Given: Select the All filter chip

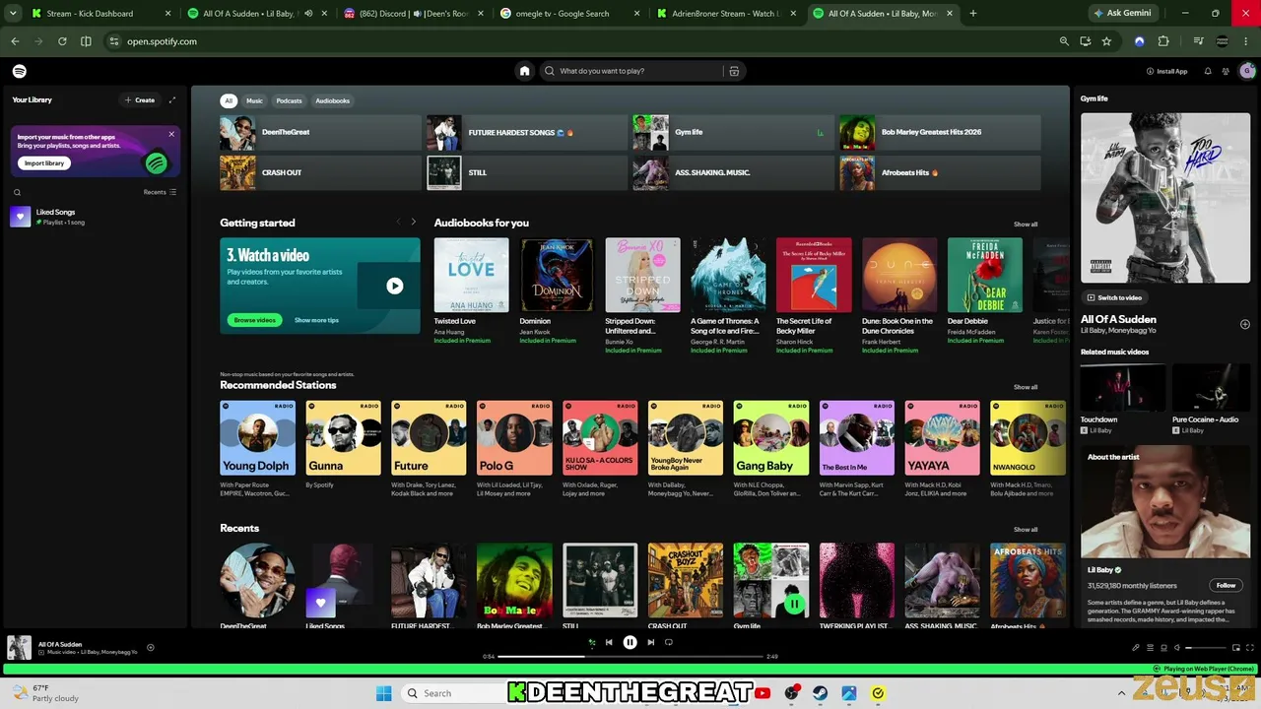Looking at the screenshot, I should (229, 100).
